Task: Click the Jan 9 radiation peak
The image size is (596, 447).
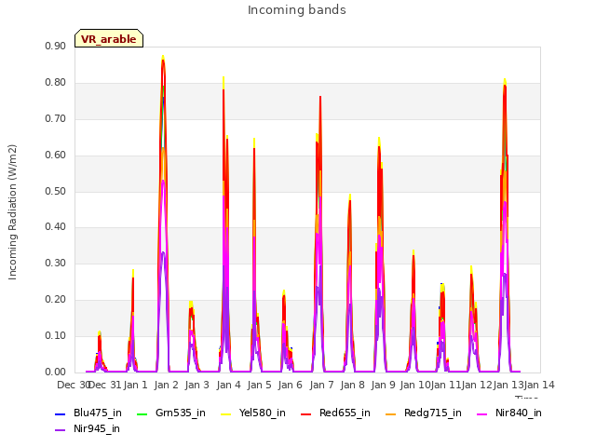Action: tap(379, 140)
